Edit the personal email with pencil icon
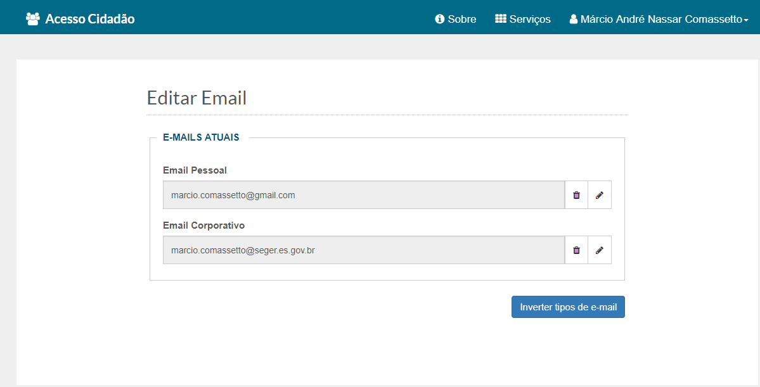 (600, 195)
